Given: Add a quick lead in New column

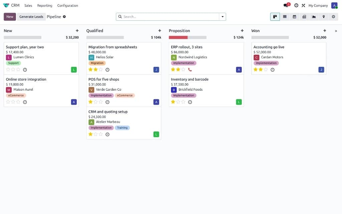Looking at the screenshot, I should (77, 30).
